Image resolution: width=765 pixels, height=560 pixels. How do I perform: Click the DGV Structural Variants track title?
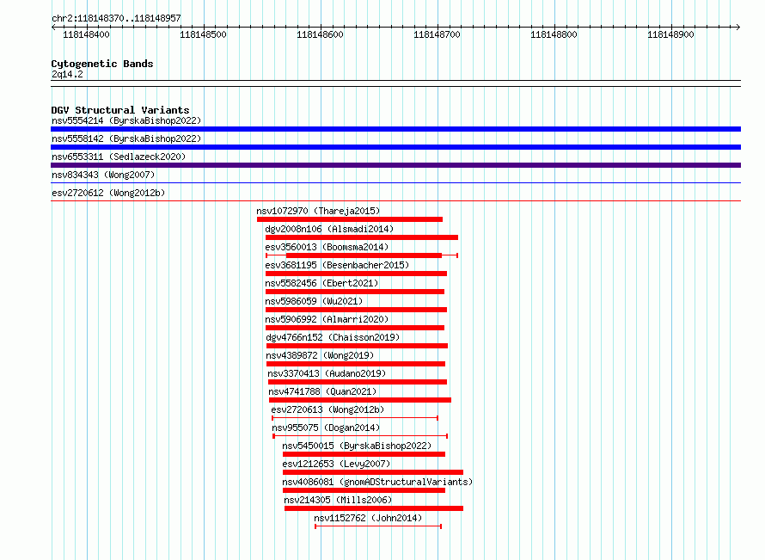click(x=120, y=110)
